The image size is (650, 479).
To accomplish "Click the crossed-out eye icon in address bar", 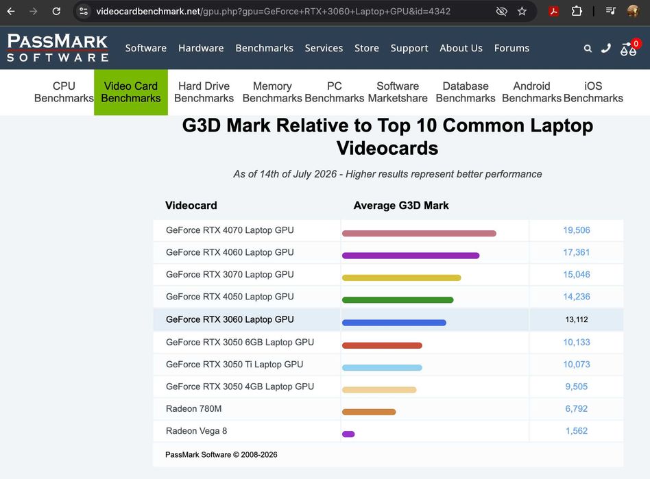I will [502, 11].
